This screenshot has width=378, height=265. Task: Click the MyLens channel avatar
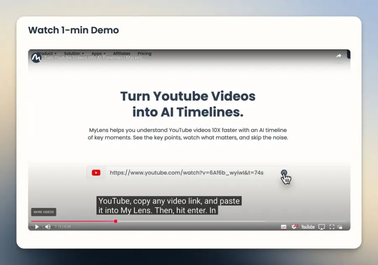pyautogui.click(x=36, y=57)
